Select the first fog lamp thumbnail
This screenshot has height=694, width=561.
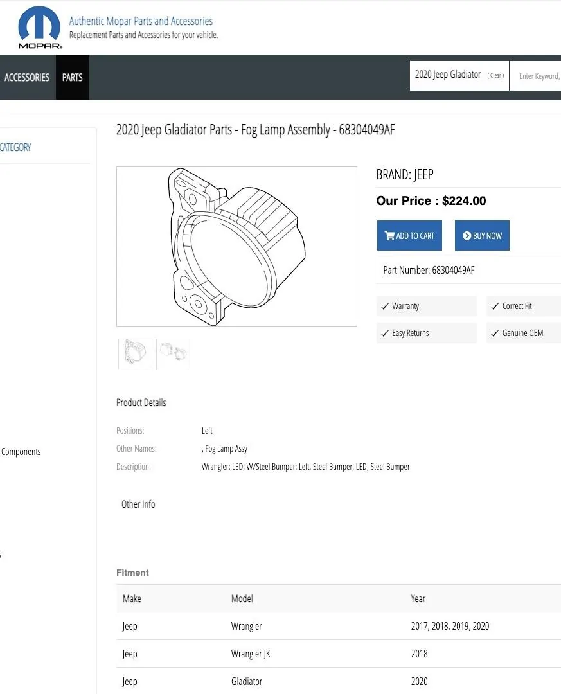tap(135, 353)
